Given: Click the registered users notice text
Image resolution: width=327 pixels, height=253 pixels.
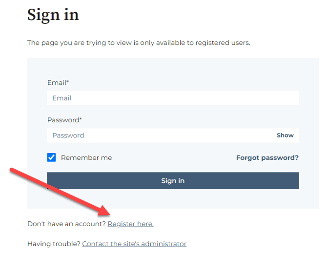Looking at the screenshot, I should click(139, 43).
